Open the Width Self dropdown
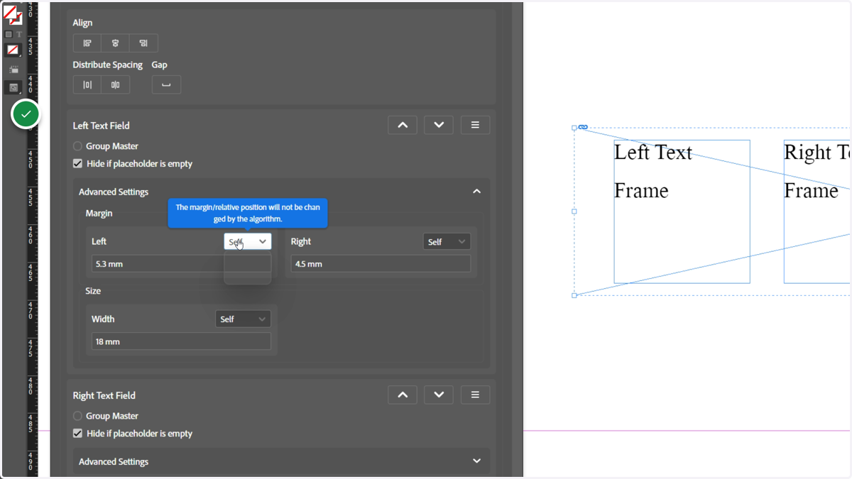 point(243,319)
